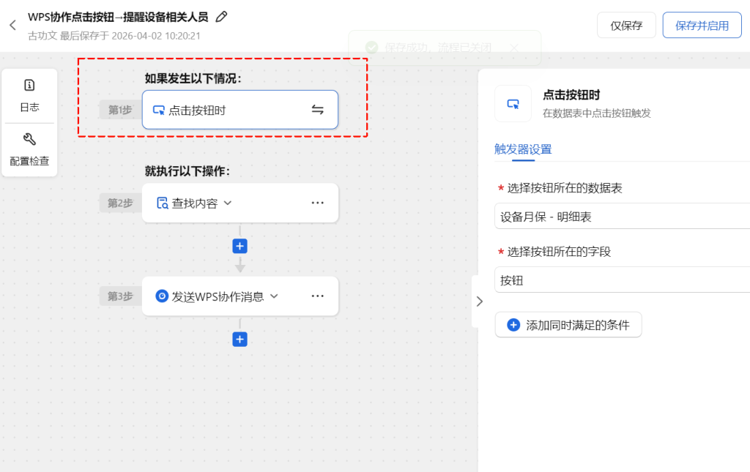This screenshot has height=472, width=750.
Task: Click the 选择按钮所在的字段 label
Action: pos(559,251)
